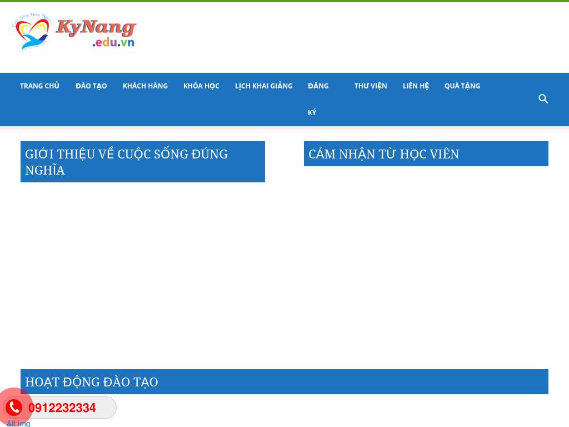Go to the Liên Hệ page
This screenshot has width=569, height=427.
click(x=416, y=86)
